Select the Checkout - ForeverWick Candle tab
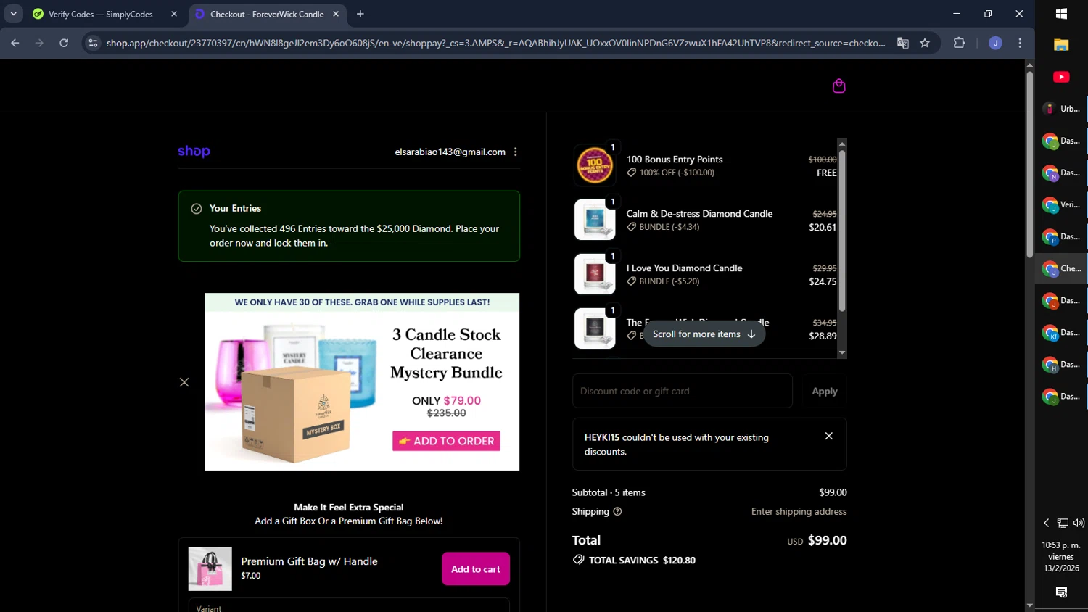The height and width of the screenshot is (612, 1088). point(267,14)
